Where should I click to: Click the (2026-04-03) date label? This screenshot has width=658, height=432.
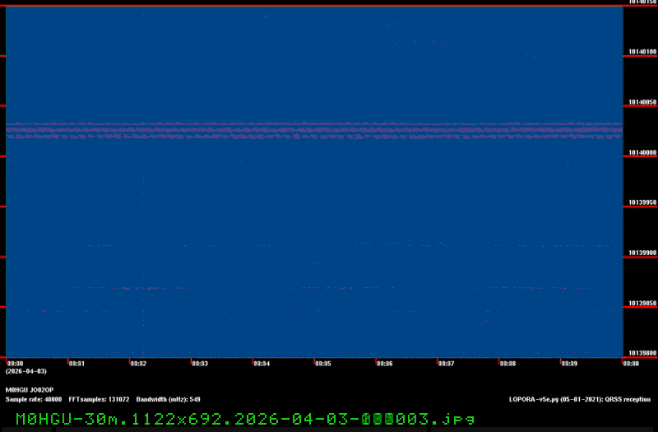coord(26,371)
